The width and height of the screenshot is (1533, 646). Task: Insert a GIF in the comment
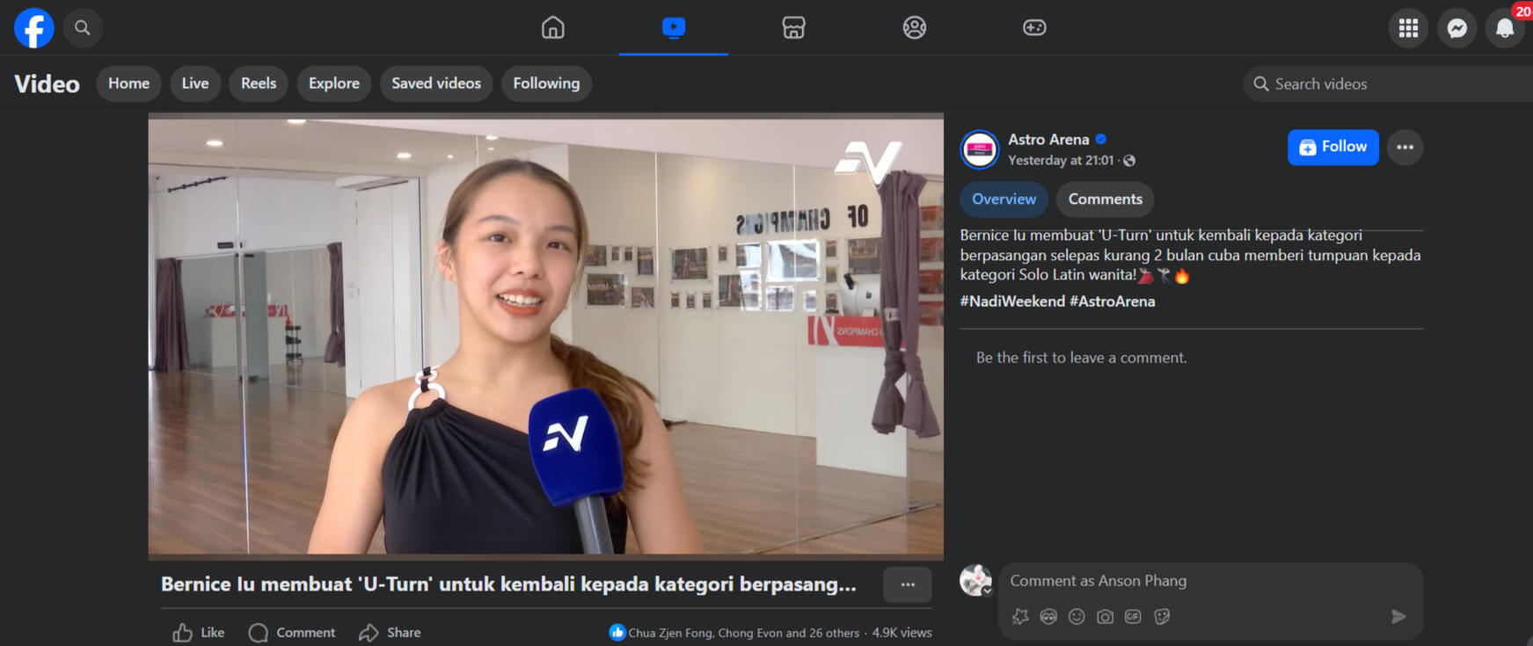1133,617
